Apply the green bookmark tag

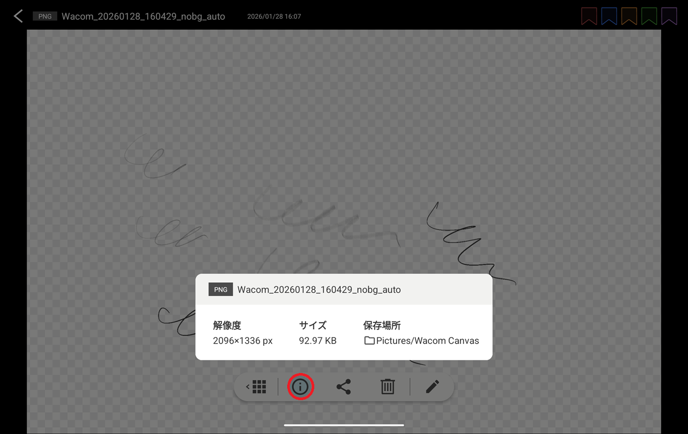click(649, 16)
